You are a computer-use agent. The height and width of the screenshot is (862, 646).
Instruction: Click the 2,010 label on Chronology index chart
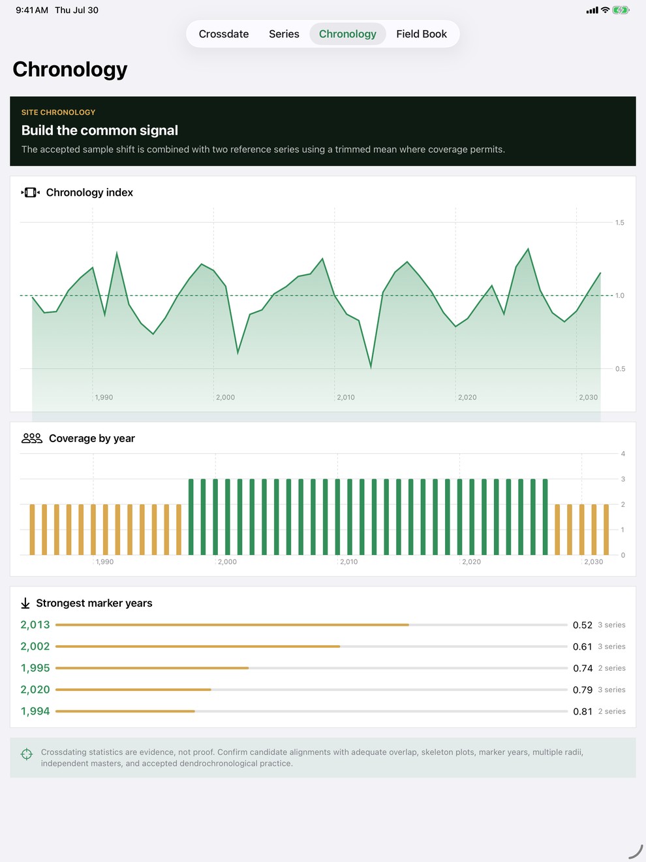click(x=346, y=397)
